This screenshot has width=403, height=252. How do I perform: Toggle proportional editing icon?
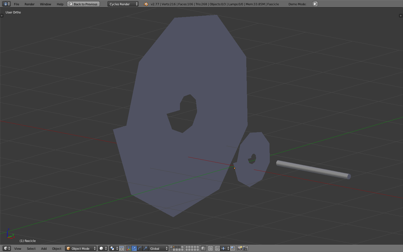coord(210,248)
